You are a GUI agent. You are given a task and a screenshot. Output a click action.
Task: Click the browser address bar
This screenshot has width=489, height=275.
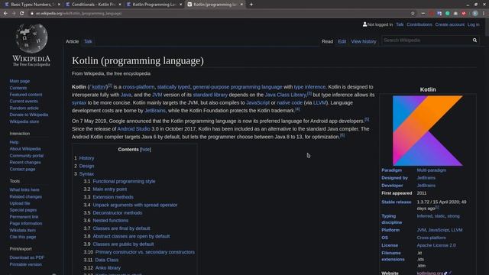click(x=219, y=14)
